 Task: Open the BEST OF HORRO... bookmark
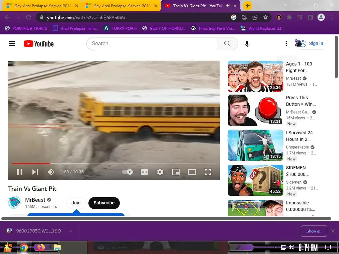pyautogui.click(x=164, y=28)
